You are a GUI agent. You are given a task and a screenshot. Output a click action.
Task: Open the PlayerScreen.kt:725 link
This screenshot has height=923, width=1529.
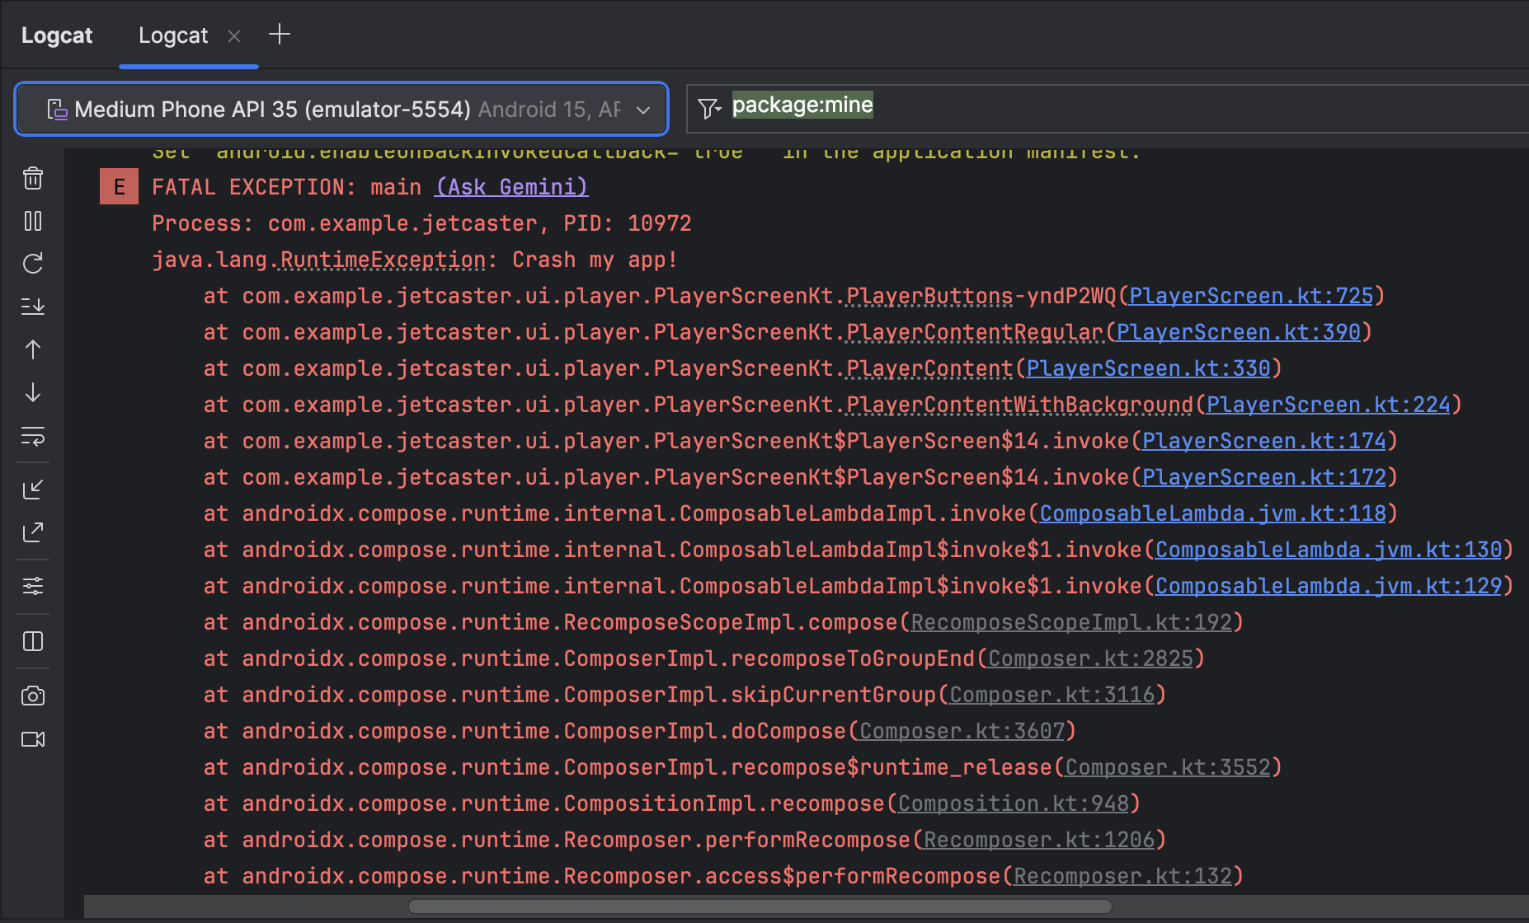1251,296
